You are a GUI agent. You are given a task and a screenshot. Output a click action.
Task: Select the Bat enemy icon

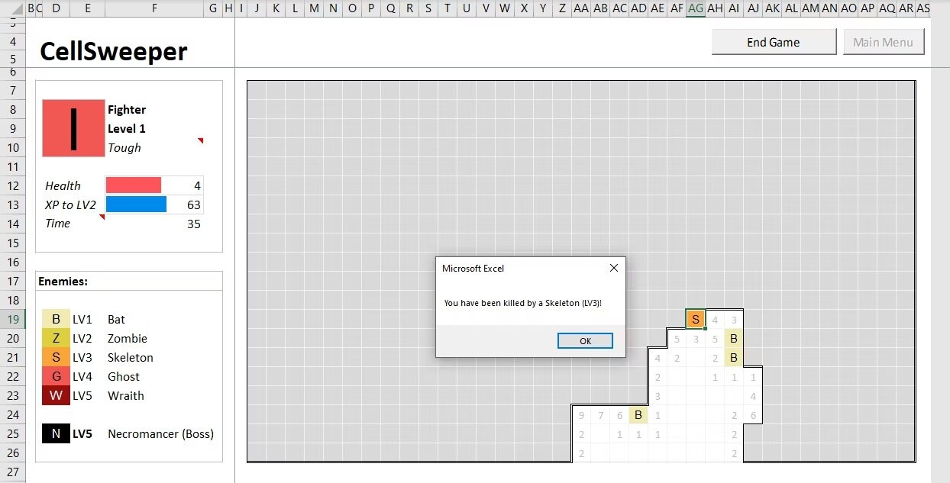click(x=56, y=319)
